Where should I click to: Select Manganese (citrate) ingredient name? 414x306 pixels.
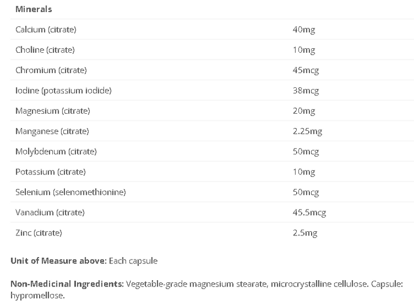(x=52, y=131)
